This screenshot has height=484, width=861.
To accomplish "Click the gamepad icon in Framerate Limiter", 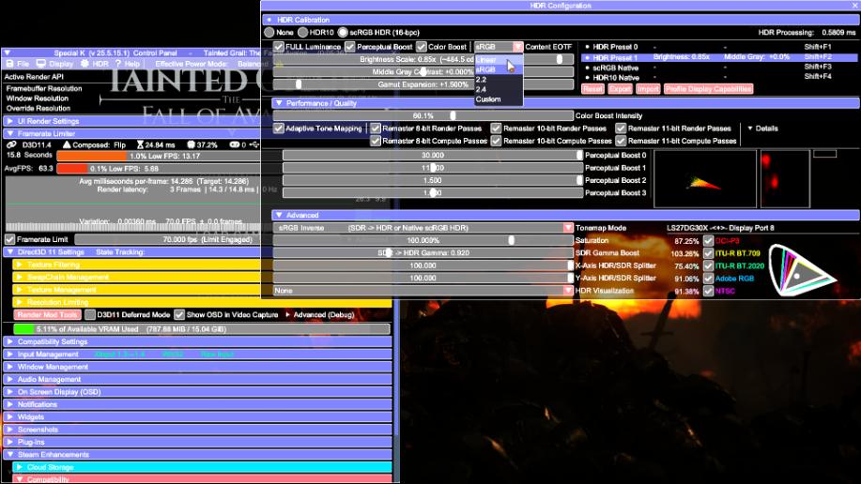I will click(x=235, y=144).
